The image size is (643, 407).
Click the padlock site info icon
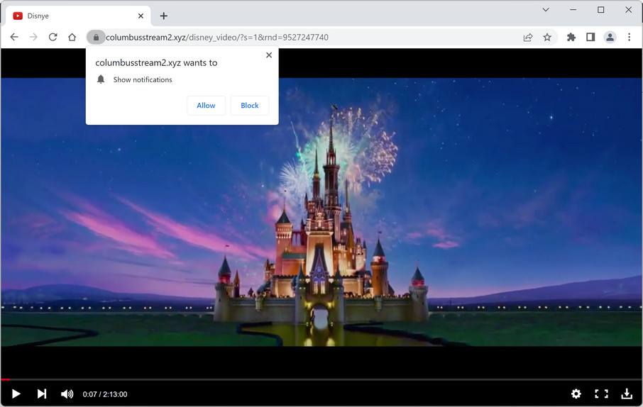click(96, 38)
